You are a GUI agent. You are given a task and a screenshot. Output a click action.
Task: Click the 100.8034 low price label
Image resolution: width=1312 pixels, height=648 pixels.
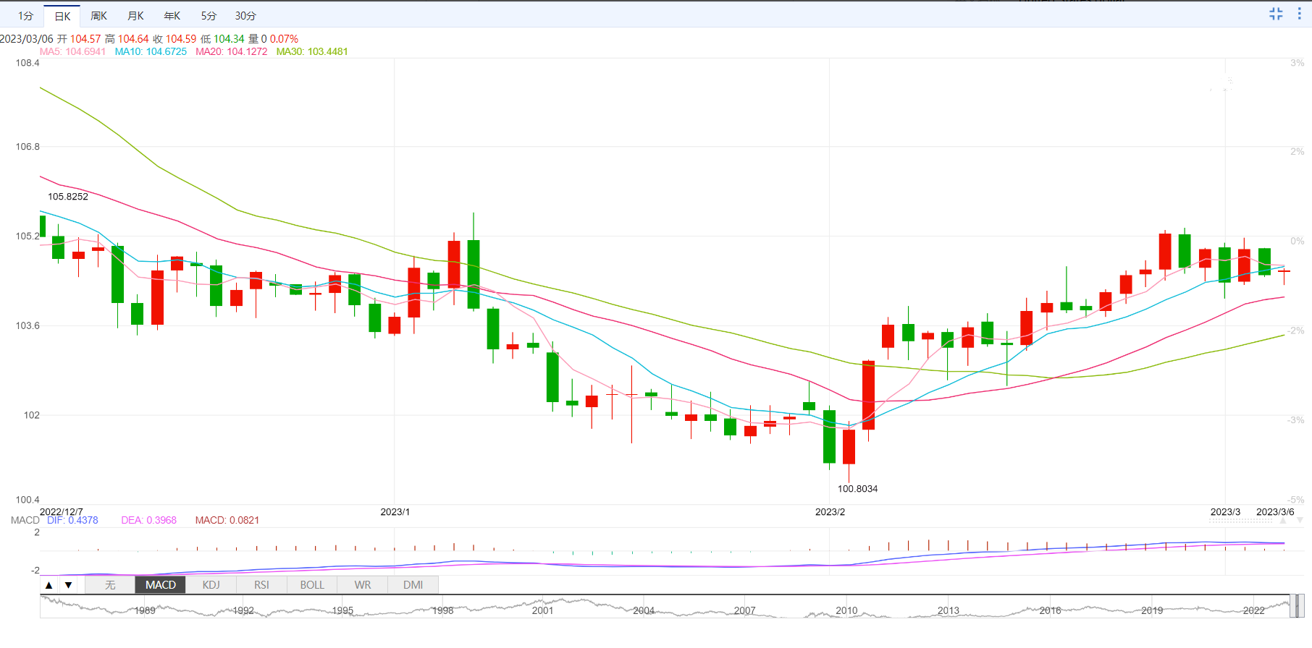coord(857,489)
